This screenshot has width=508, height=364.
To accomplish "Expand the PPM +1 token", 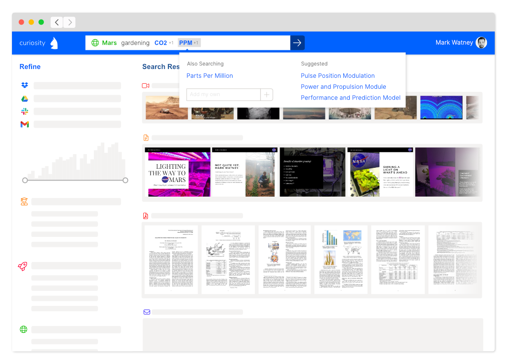I will 189,43.
